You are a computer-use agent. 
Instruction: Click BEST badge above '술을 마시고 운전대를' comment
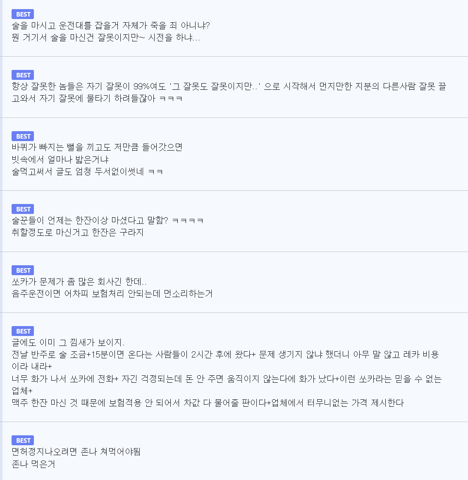tap(23, 14)
